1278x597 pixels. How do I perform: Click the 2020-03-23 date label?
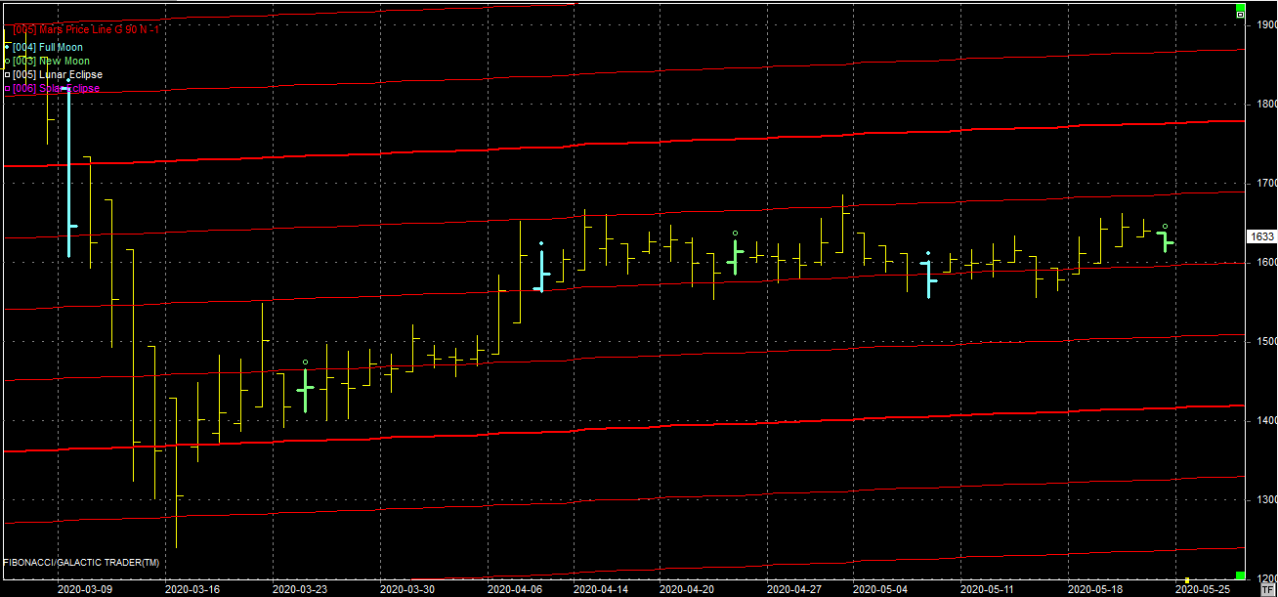tap(300, 589)
